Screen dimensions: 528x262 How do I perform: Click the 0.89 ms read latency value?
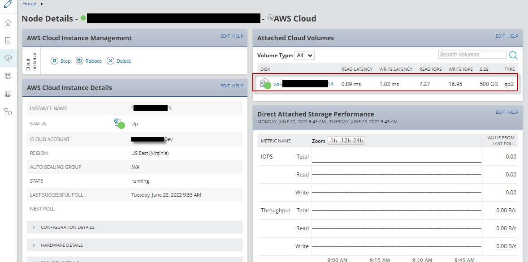point(351,84)
